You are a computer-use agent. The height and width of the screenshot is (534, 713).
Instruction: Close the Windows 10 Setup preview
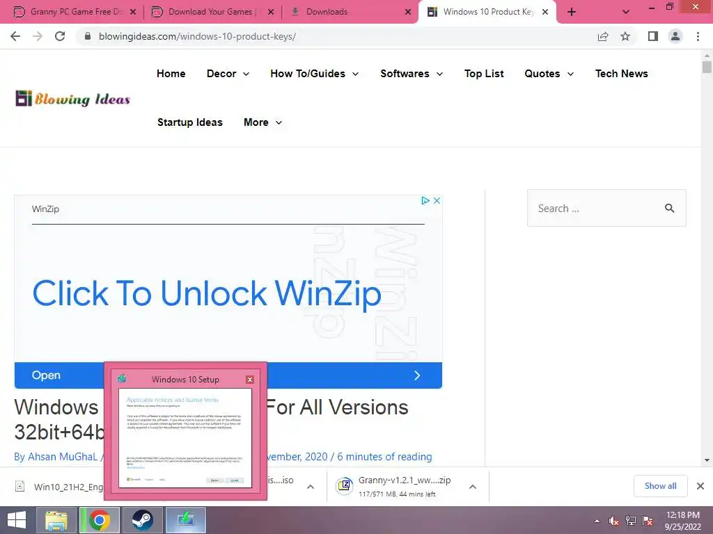click(x=250, y=380)
